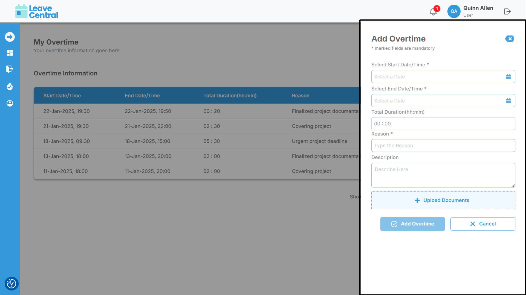Click the logout icon in header

[x=507, y=11]
